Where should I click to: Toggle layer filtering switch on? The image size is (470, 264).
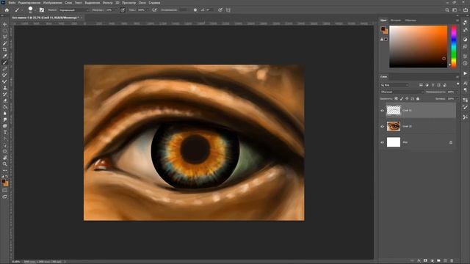coord(458,84)
